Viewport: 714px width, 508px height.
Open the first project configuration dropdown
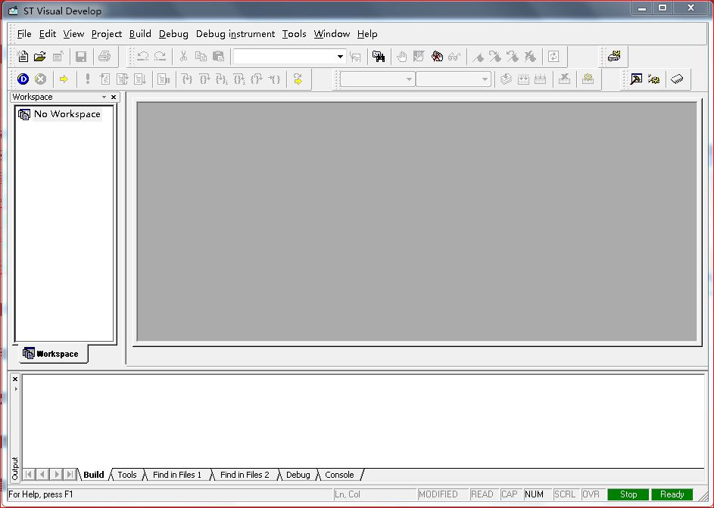409,79
